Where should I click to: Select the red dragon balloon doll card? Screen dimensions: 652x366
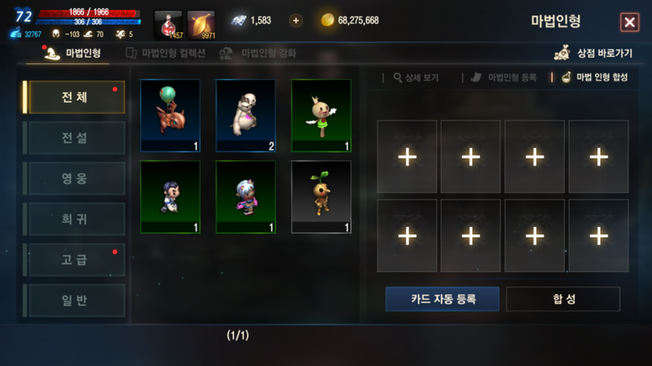(170, 115)
